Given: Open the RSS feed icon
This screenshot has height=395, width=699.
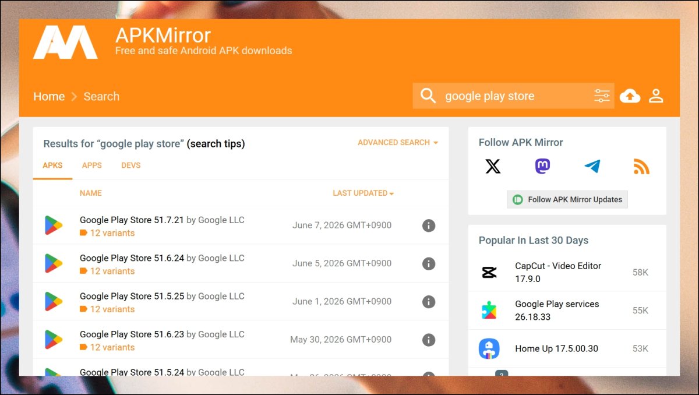Looking at the screenshot, I should click(641, 167).
